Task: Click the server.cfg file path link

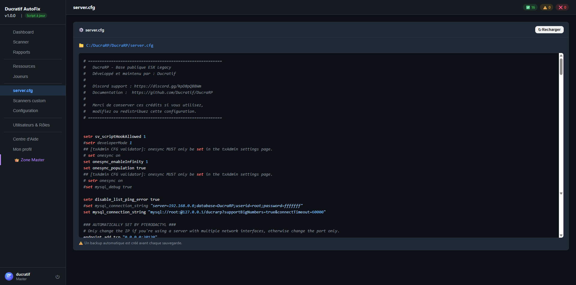Action: (119, 45)
